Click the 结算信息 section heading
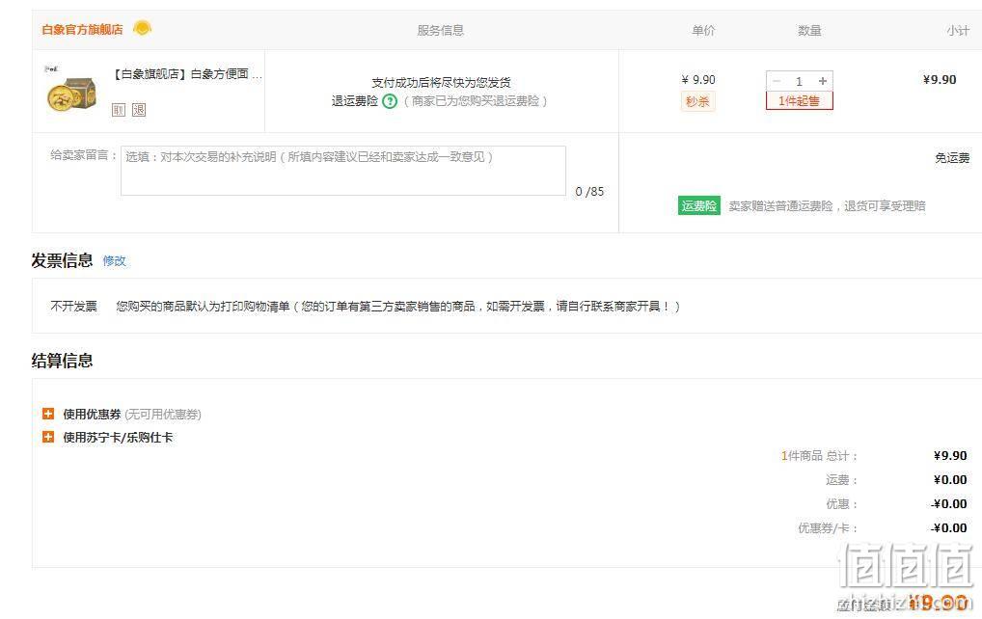The width and height of the screenshot is (982, 619). pyautogui.click(x=62, y=361)
